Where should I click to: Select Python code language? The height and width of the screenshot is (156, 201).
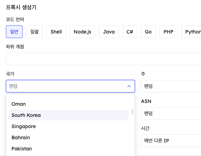pyautogui.click(x=191, y=32)
